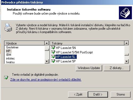Screen dimensions: 133x100
Task: Select Gestetner in manufacturer list
Action: tap(12, 47)
